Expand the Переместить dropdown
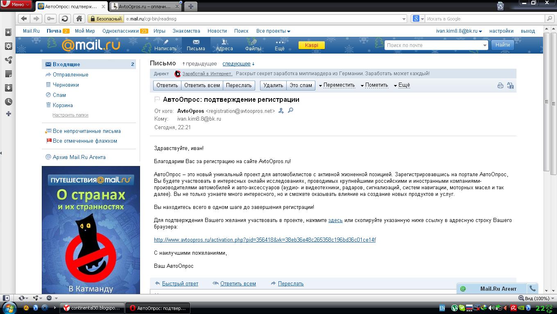Image resolution: width=557 pixels, height=314 pixels. pyautogui.click(x=337, y=85)
